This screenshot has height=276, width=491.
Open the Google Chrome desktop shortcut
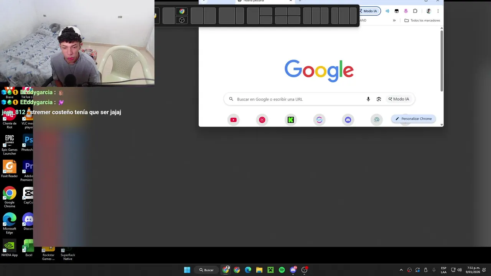[10, 197]
